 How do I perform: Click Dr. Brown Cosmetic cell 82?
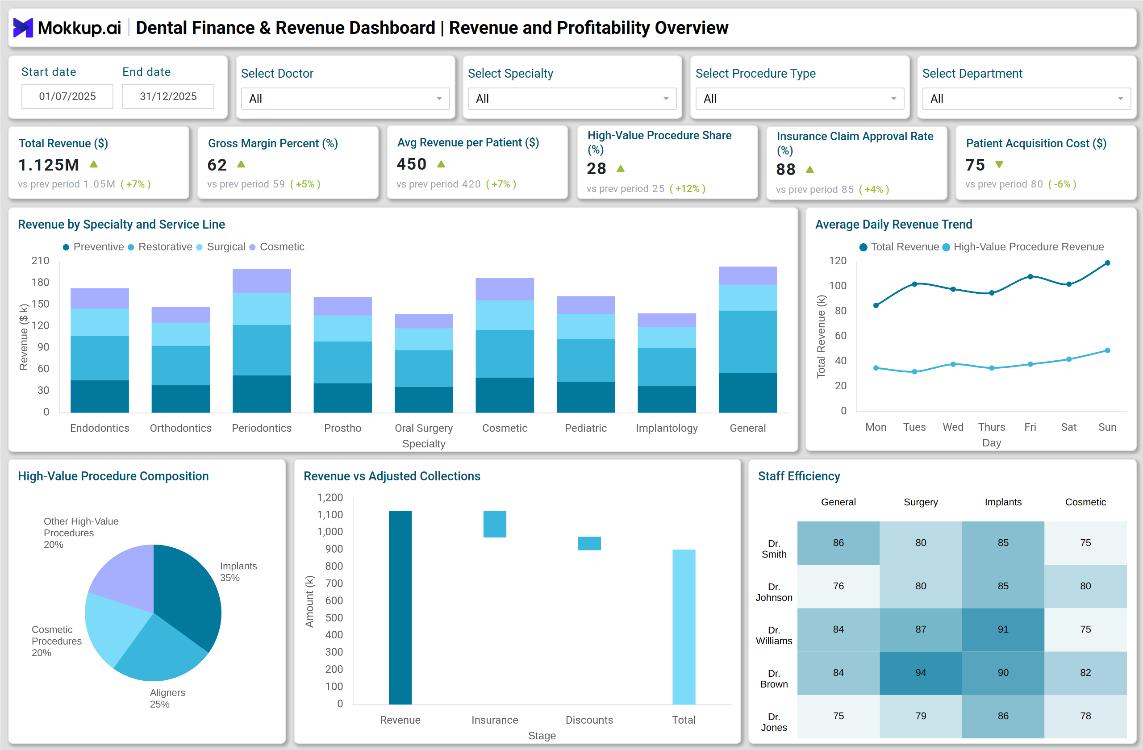(1085, 673)
